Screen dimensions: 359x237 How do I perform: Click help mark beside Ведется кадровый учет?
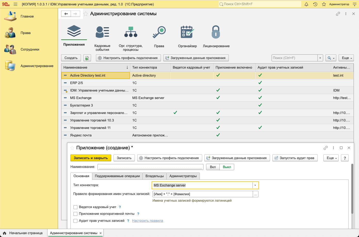click(120, 207)
